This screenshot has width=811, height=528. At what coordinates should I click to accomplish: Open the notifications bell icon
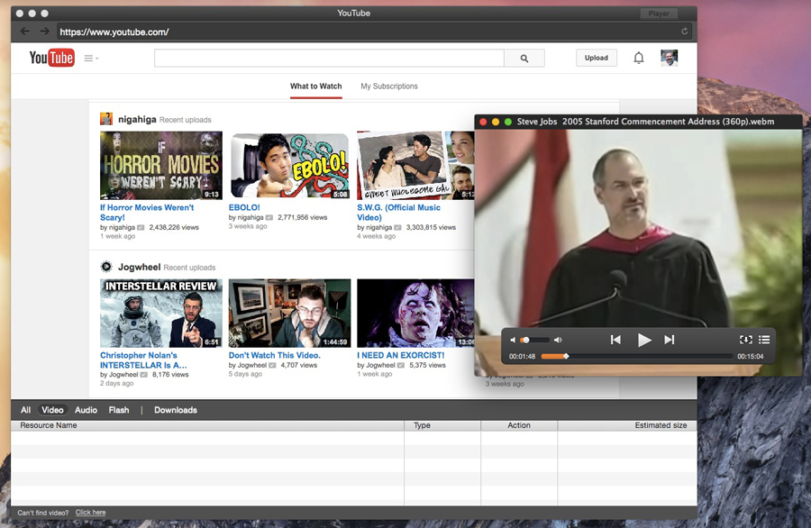pos(639,58)
